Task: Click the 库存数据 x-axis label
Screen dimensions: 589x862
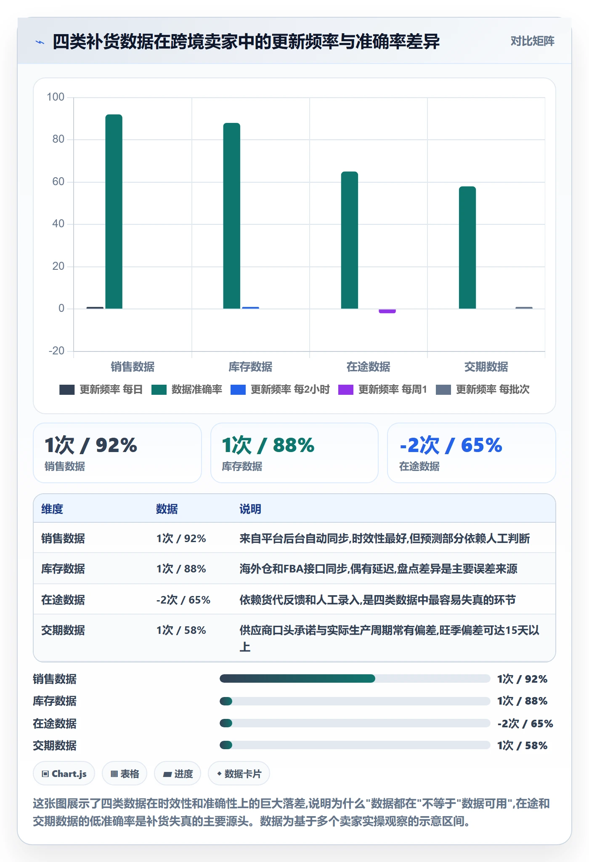Action: (250, 367)
